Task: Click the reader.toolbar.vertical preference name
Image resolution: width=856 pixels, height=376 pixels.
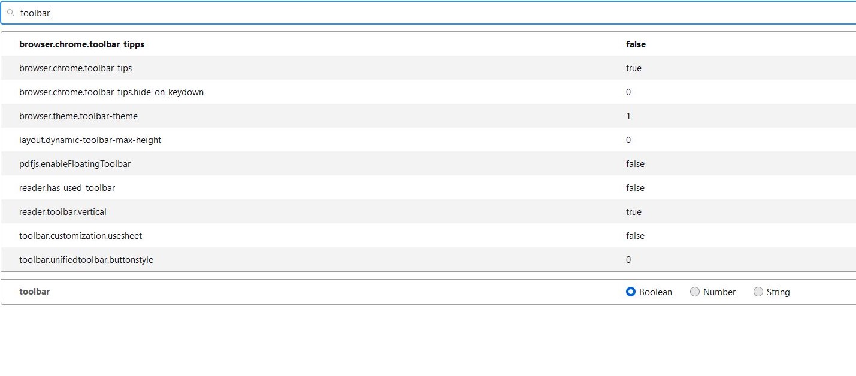Action: click(x=63, y=212)
